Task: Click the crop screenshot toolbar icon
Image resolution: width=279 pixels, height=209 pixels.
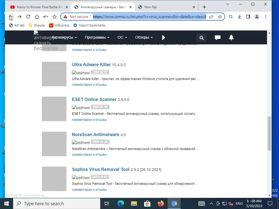Action: [231, 17]
